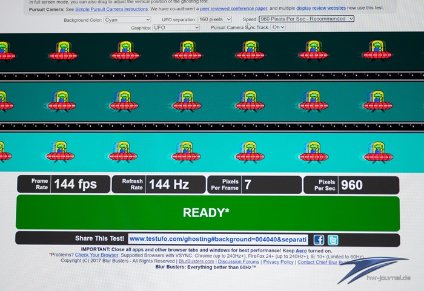Open the Background Color dropdown showing Cyan
Screen dimensions: 424x291
127,20
